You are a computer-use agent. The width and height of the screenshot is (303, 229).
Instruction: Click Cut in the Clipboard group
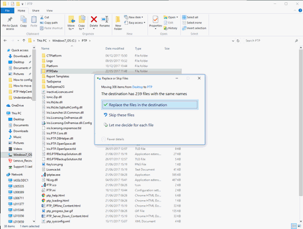click(44, 17)
